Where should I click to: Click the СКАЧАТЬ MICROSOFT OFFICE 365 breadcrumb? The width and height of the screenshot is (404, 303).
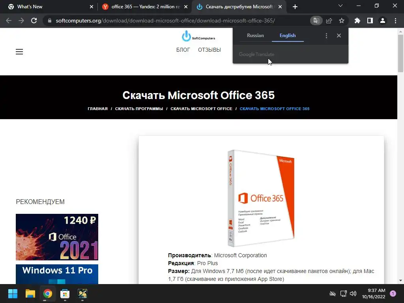(275, 109)
